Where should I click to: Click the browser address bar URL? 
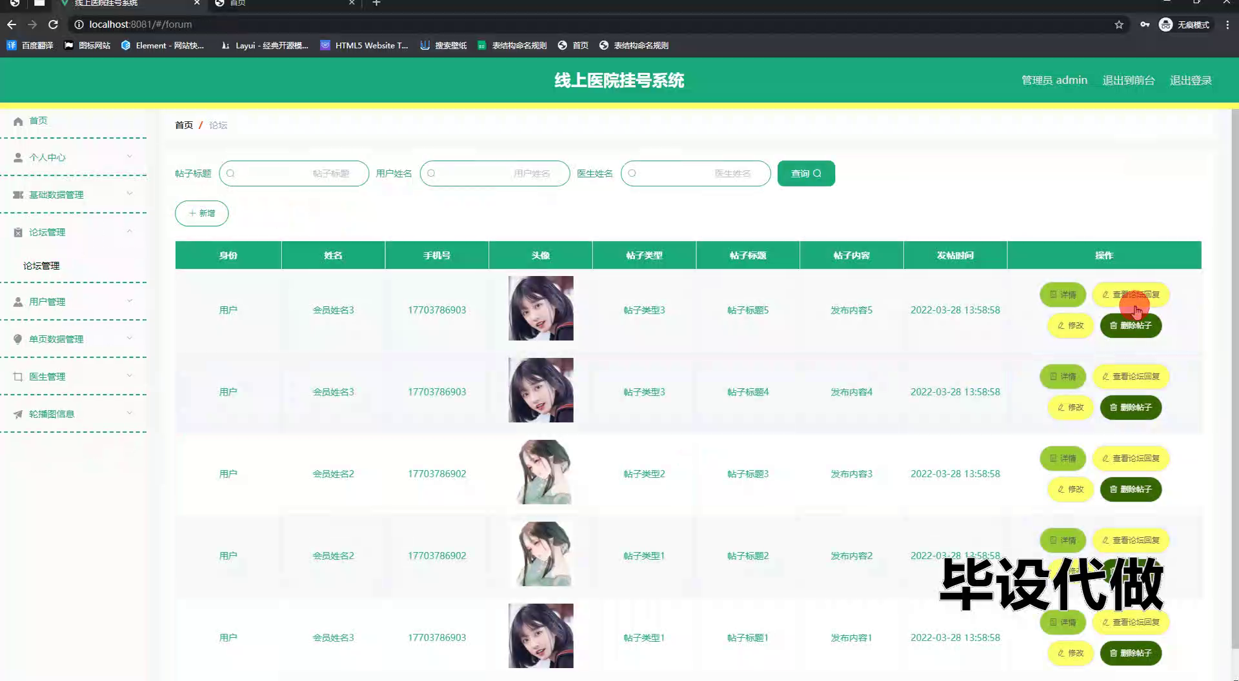141,25
